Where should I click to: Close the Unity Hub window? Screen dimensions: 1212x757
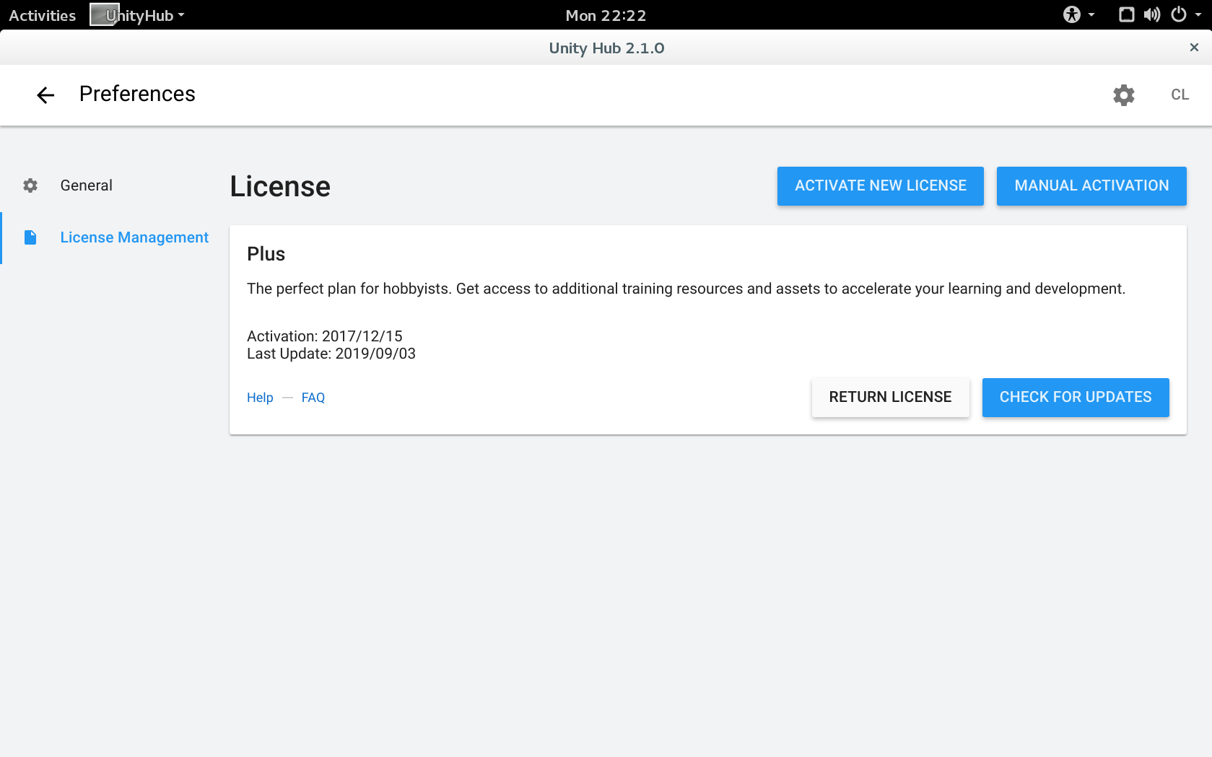pos(1194,48)
